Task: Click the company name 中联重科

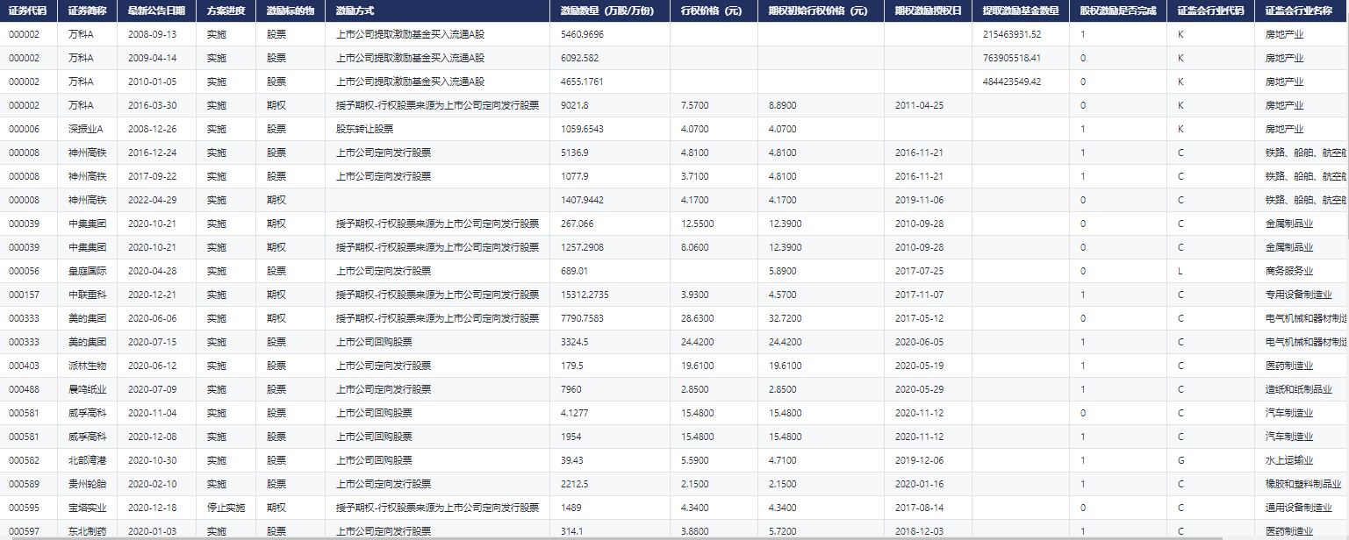Action: 87,295
